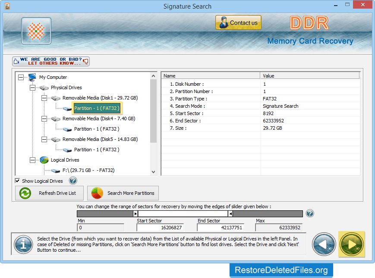Select Partition - 1 (FAT32) under Disk4
375x278 pixels.
[97, 129]
